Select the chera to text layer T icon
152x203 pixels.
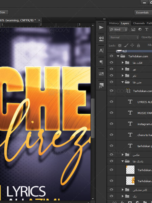[x=130, y=135]
